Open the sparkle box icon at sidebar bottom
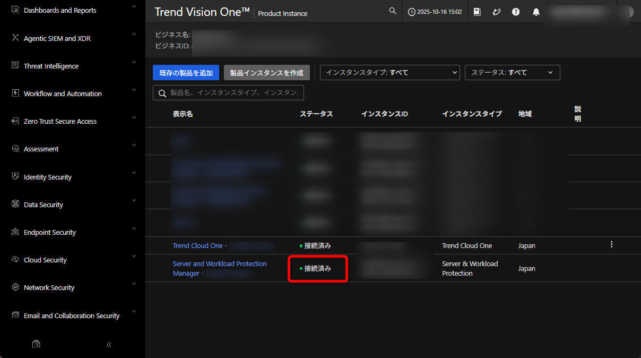641x358 pixels. tap(36, 344)
